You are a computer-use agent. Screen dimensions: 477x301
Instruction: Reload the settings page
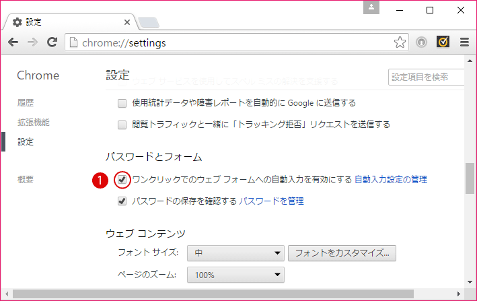(52, 42)
